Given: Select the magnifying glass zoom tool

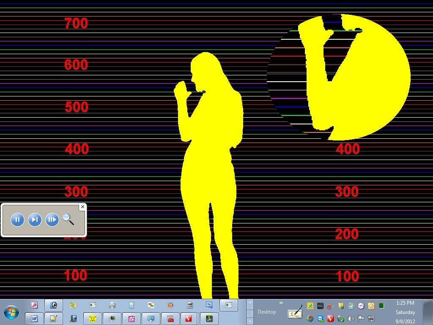Looking at the screenshot, I should (68, 219).
